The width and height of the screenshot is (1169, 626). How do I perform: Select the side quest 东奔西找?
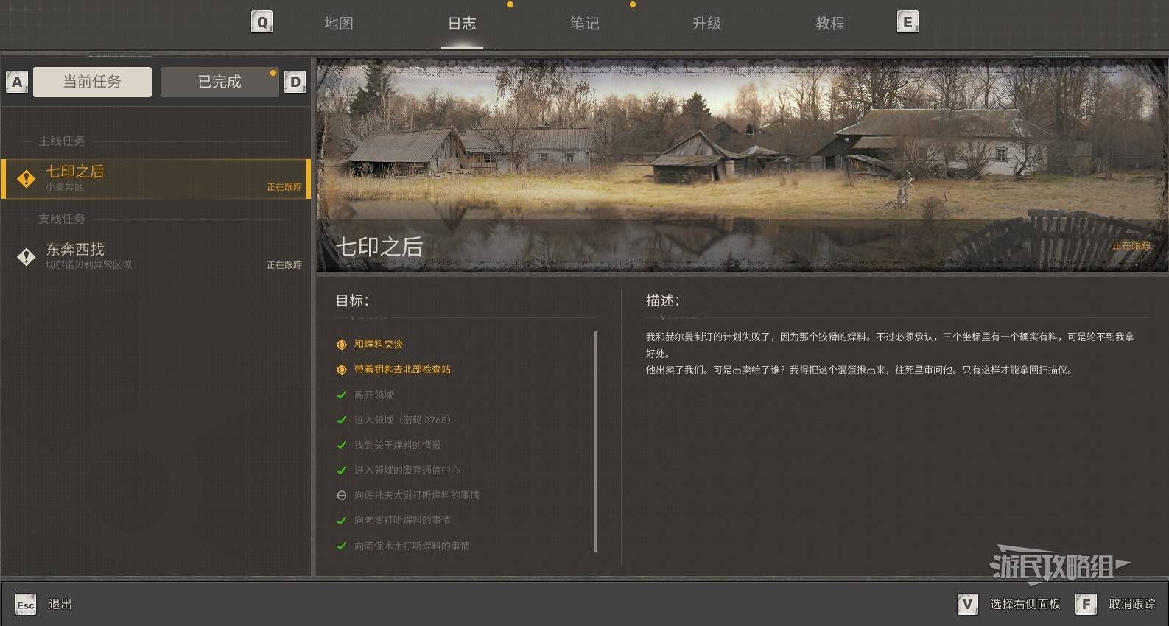point(155,256)
